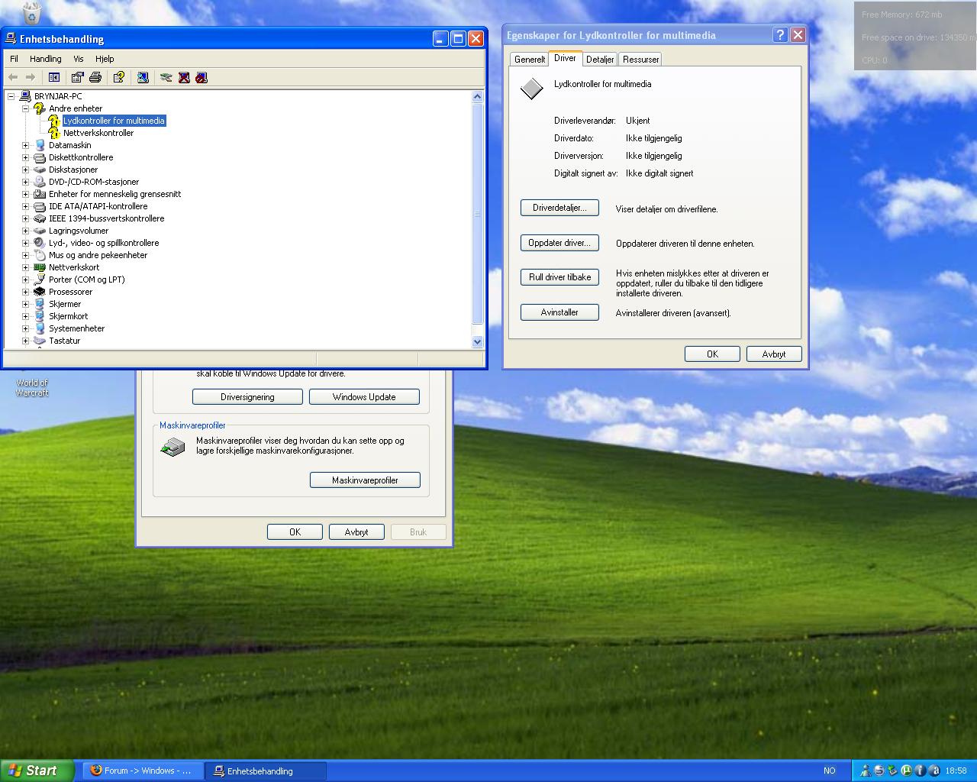Expand the Diskettkontrollere node
This screenshot has width=977, height=782.
coord(26,157)
